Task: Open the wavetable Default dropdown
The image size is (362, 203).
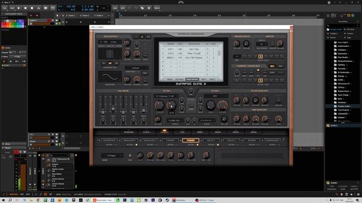Action: click(137, 68)
